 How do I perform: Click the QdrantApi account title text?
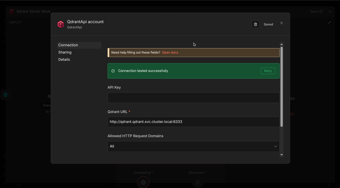[85, 22]
